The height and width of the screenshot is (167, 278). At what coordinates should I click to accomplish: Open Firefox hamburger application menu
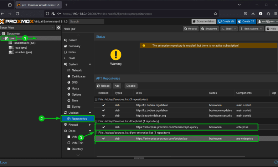276,14
